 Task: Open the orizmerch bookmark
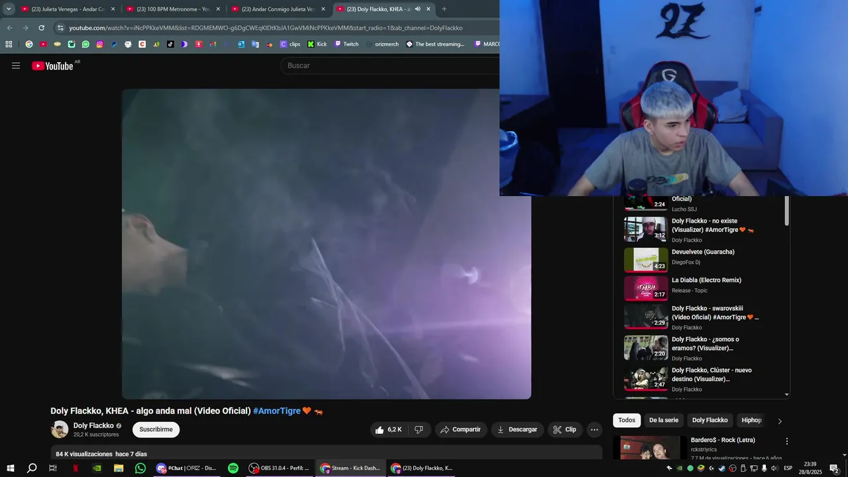[383, 44]
